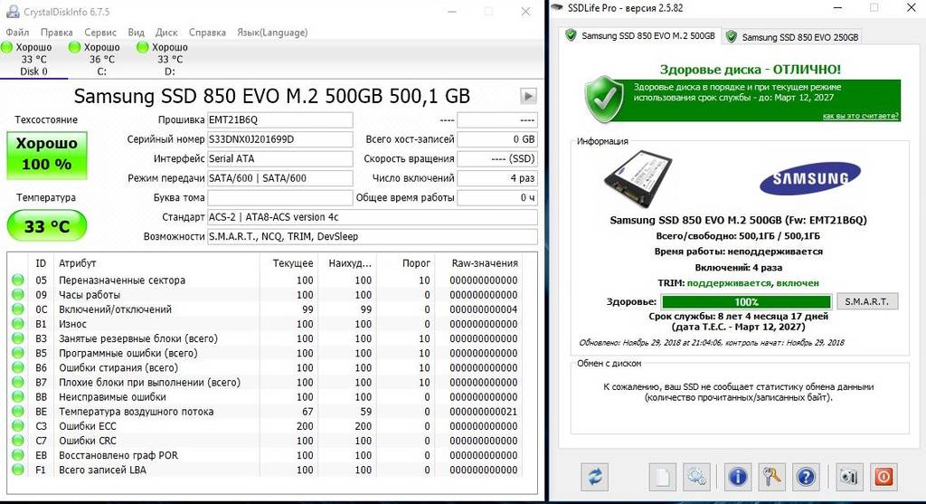Click the S.M.A.R.T. button in SSDLife
Screen dimensions: 926x504
coord(866,301)
